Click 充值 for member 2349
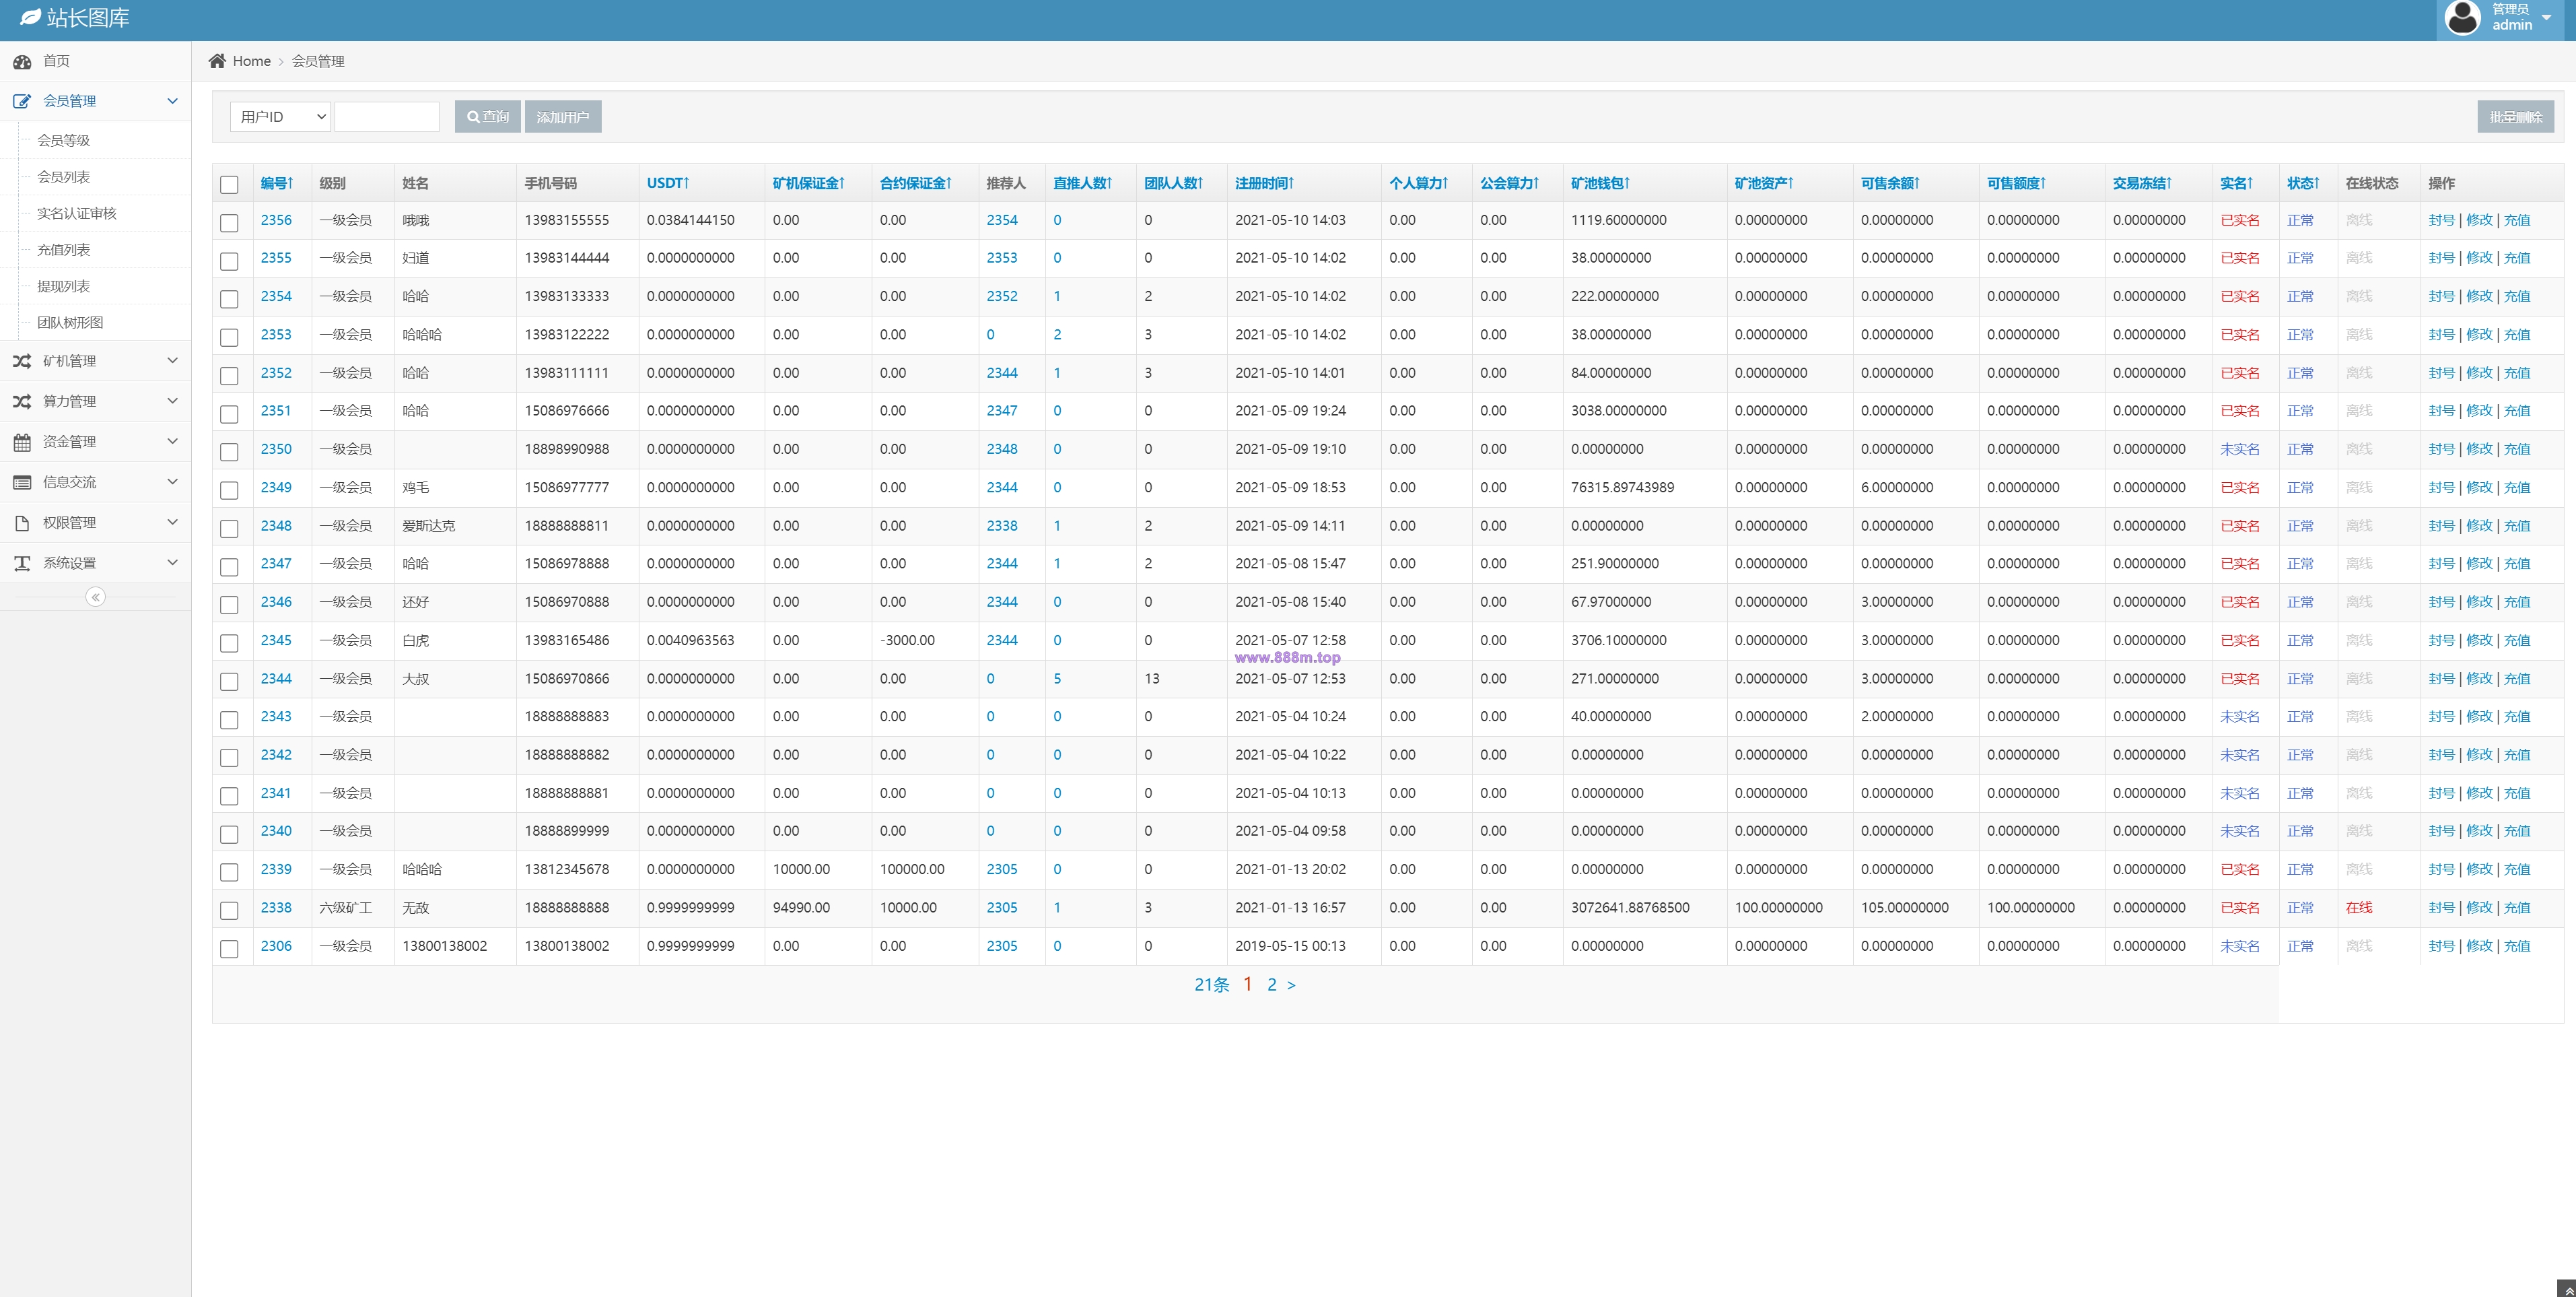 2517,488
